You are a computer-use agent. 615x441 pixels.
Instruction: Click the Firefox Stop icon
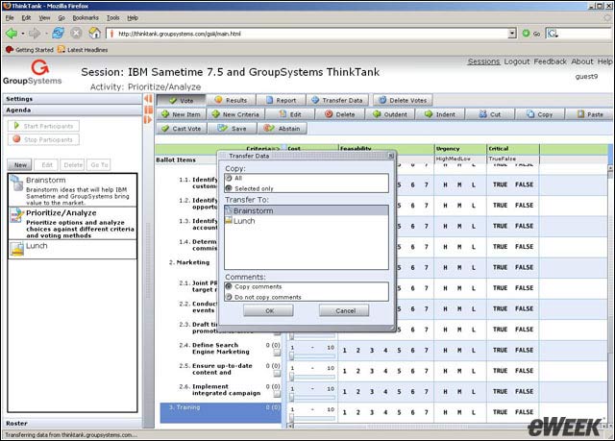coord(76,34)
